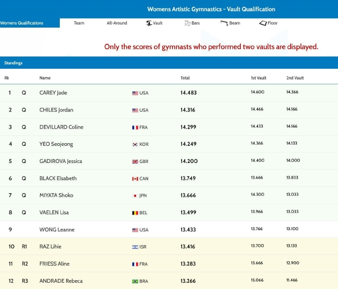
Task: Select the name RAZ Lihie
Action: 50,246
